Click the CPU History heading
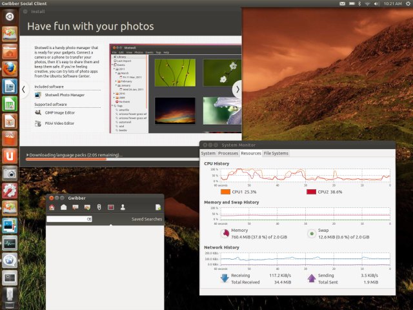The width and height of the screenshot is (413, 310). point(217,163)
